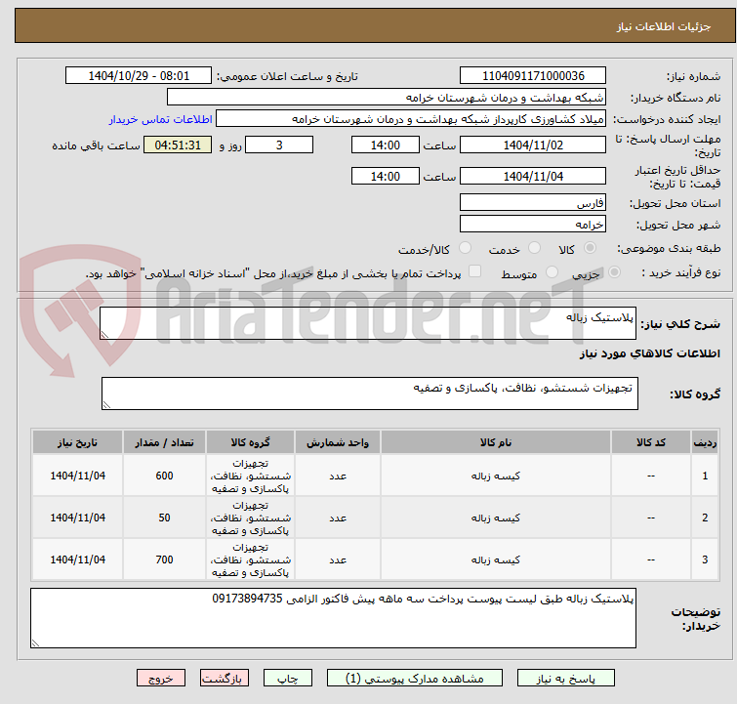Click the گروه کالا textbox

[369, 393]
